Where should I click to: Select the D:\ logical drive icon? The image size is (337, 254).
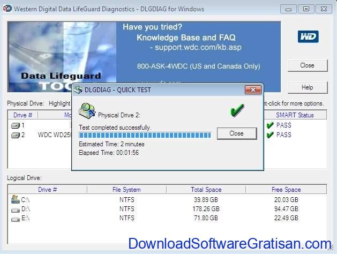click(x=15, y=210)
